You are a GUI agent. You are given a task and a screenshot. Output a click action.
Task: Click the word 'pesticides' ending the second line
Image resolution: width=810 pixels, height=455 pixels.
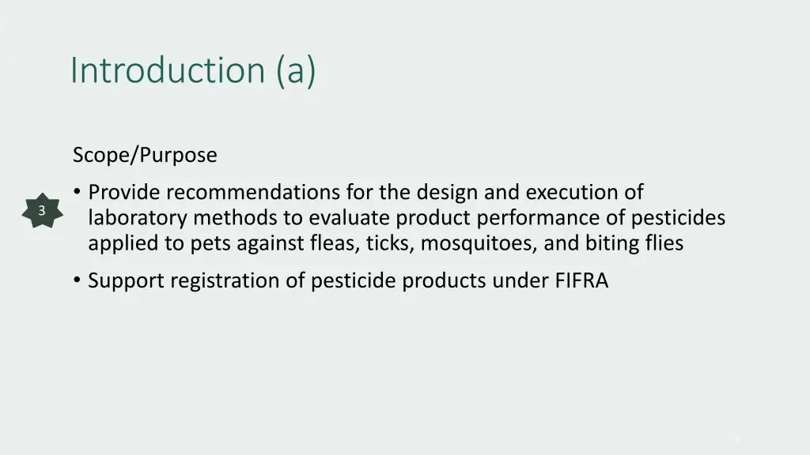678,218
